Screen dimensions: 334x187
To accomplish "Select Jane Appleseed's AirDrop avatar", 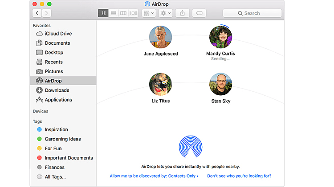I will click(160, 37).
